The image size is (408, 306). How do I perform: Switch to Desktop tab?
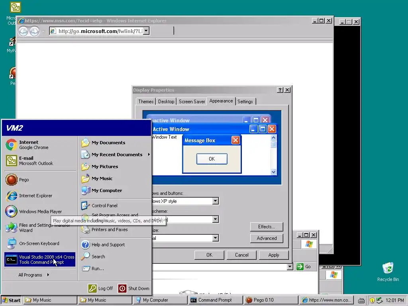pos(166,102)
